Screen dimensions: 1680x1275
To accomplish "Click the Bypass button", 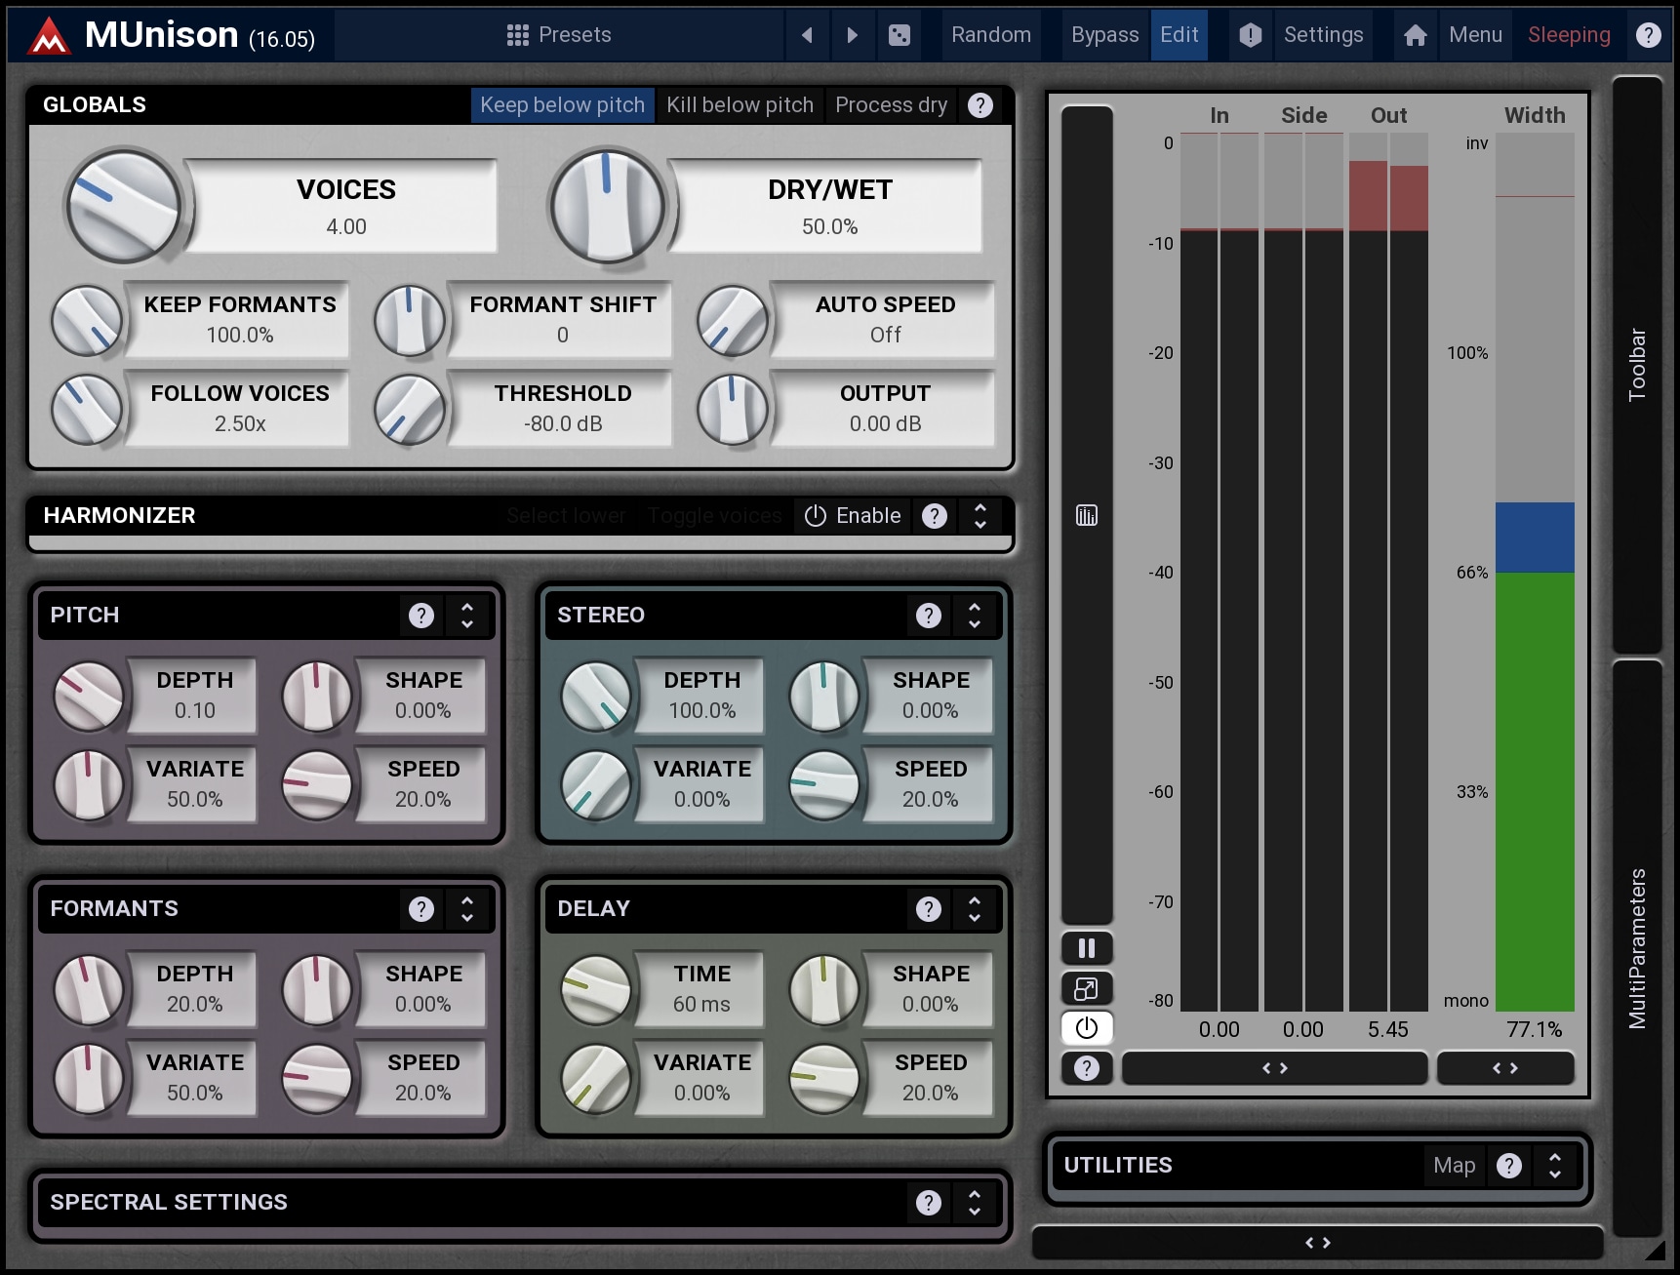I will (x=1104, y=35).
